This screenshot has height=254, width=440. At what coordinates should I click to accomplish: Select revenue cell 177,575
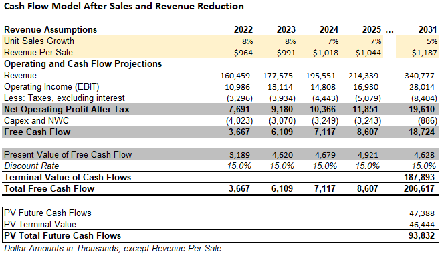(x=278, y=76)
